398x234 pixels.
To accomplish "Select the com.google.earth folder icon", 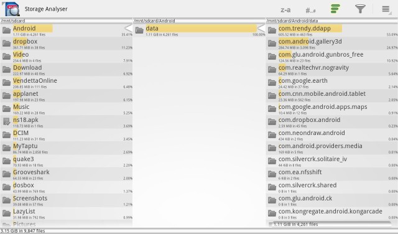I will [x=272, y=83].
